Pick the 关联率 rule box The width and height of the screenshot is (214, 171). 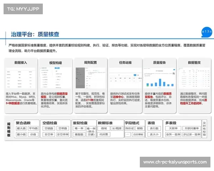tap(173, 128)
